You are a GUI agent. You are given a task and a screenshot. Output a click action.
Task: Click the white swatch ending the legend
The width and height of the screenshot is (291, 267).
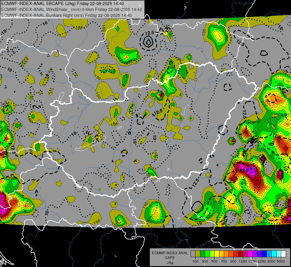pyautogui.click(x=283, y=254)
